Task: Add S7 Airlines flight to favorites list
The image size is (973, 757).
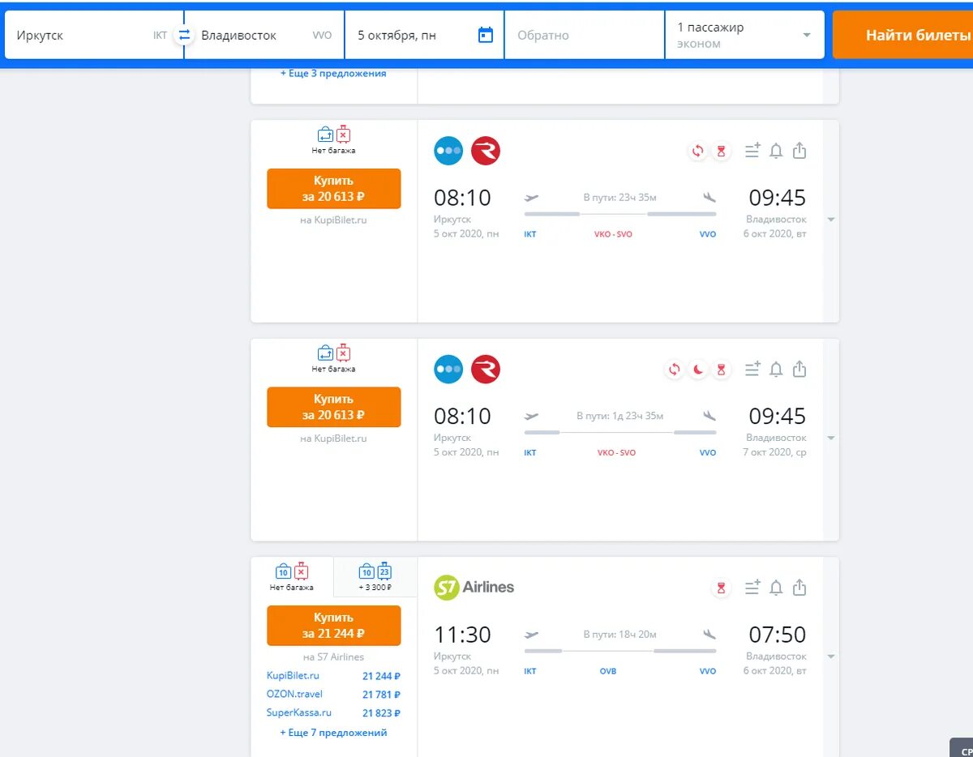Action: coord(752,588)
